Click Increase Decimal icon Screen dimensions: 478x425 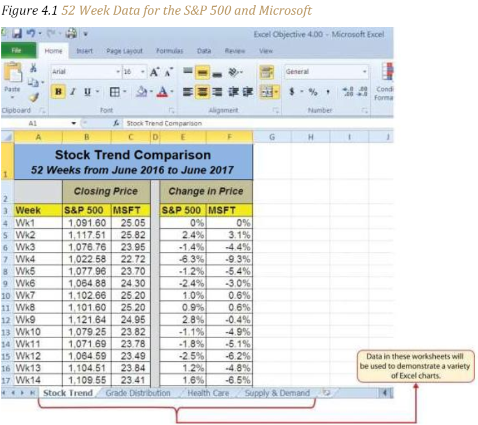(348, 92)
